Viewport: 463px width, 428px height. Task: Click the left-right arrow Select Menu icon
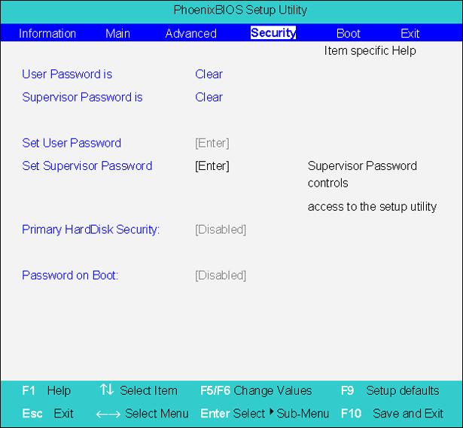pos(108,414)
